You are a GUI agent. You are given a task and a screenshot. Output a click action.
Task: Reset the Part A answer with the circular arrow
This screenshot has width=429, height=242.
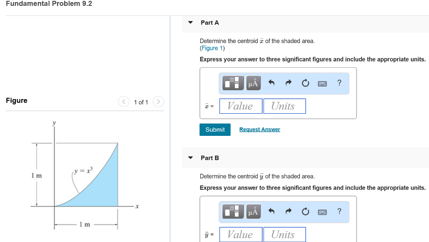pyautogui.click(x=305, y=83)
